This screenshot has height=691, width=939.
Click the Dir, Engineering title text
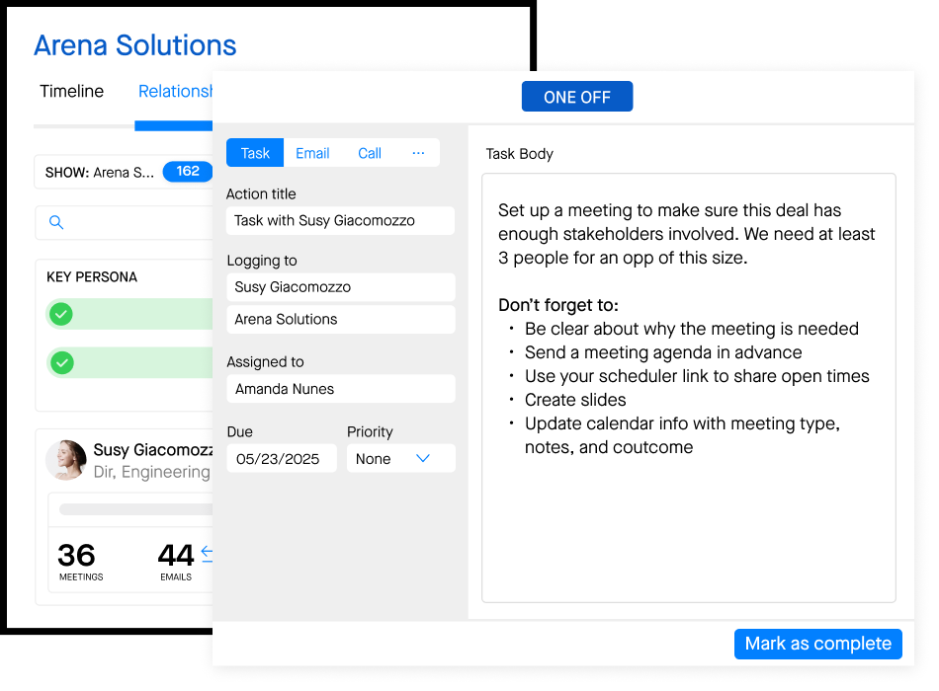(152, 472)
